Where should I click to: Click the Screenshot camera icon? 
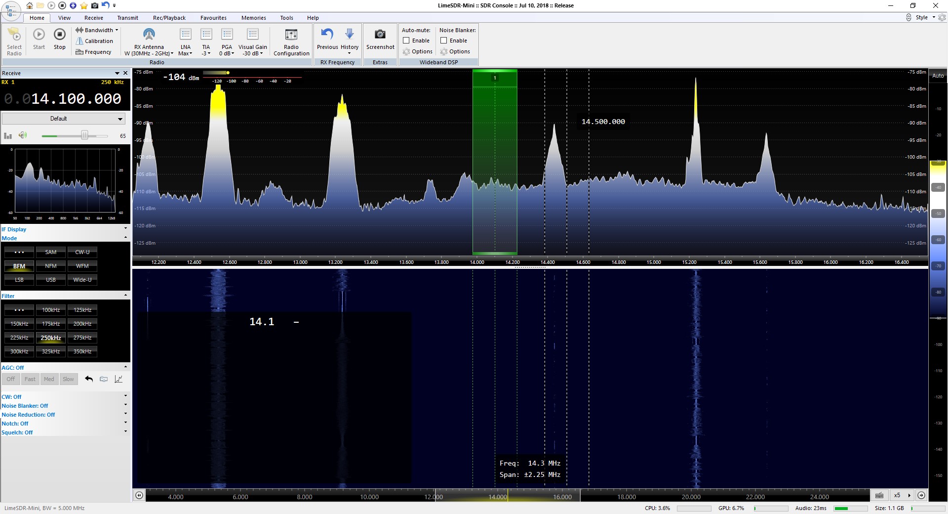[380, 35]
